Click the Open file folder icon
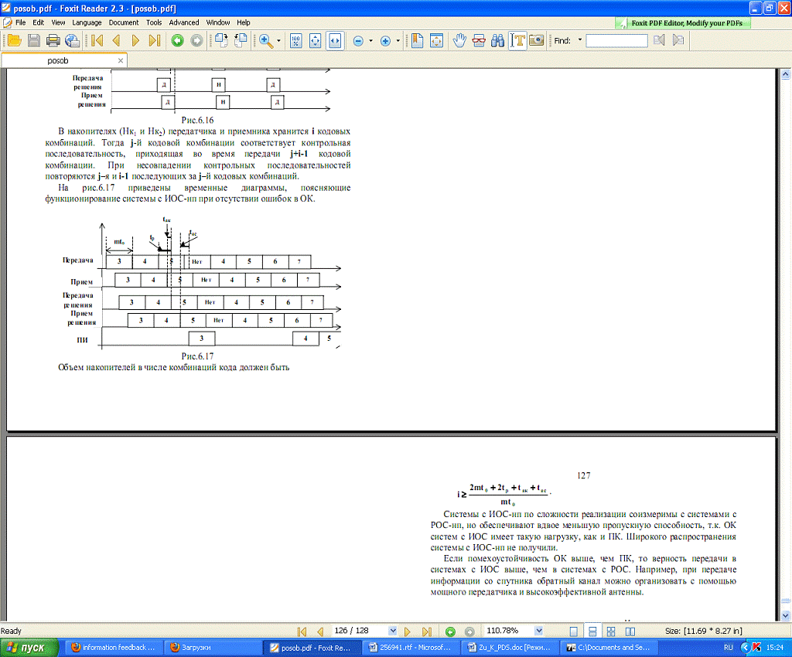Image resolution: width=792 pixels, height=657 pixels. click(x=14, y=40)
